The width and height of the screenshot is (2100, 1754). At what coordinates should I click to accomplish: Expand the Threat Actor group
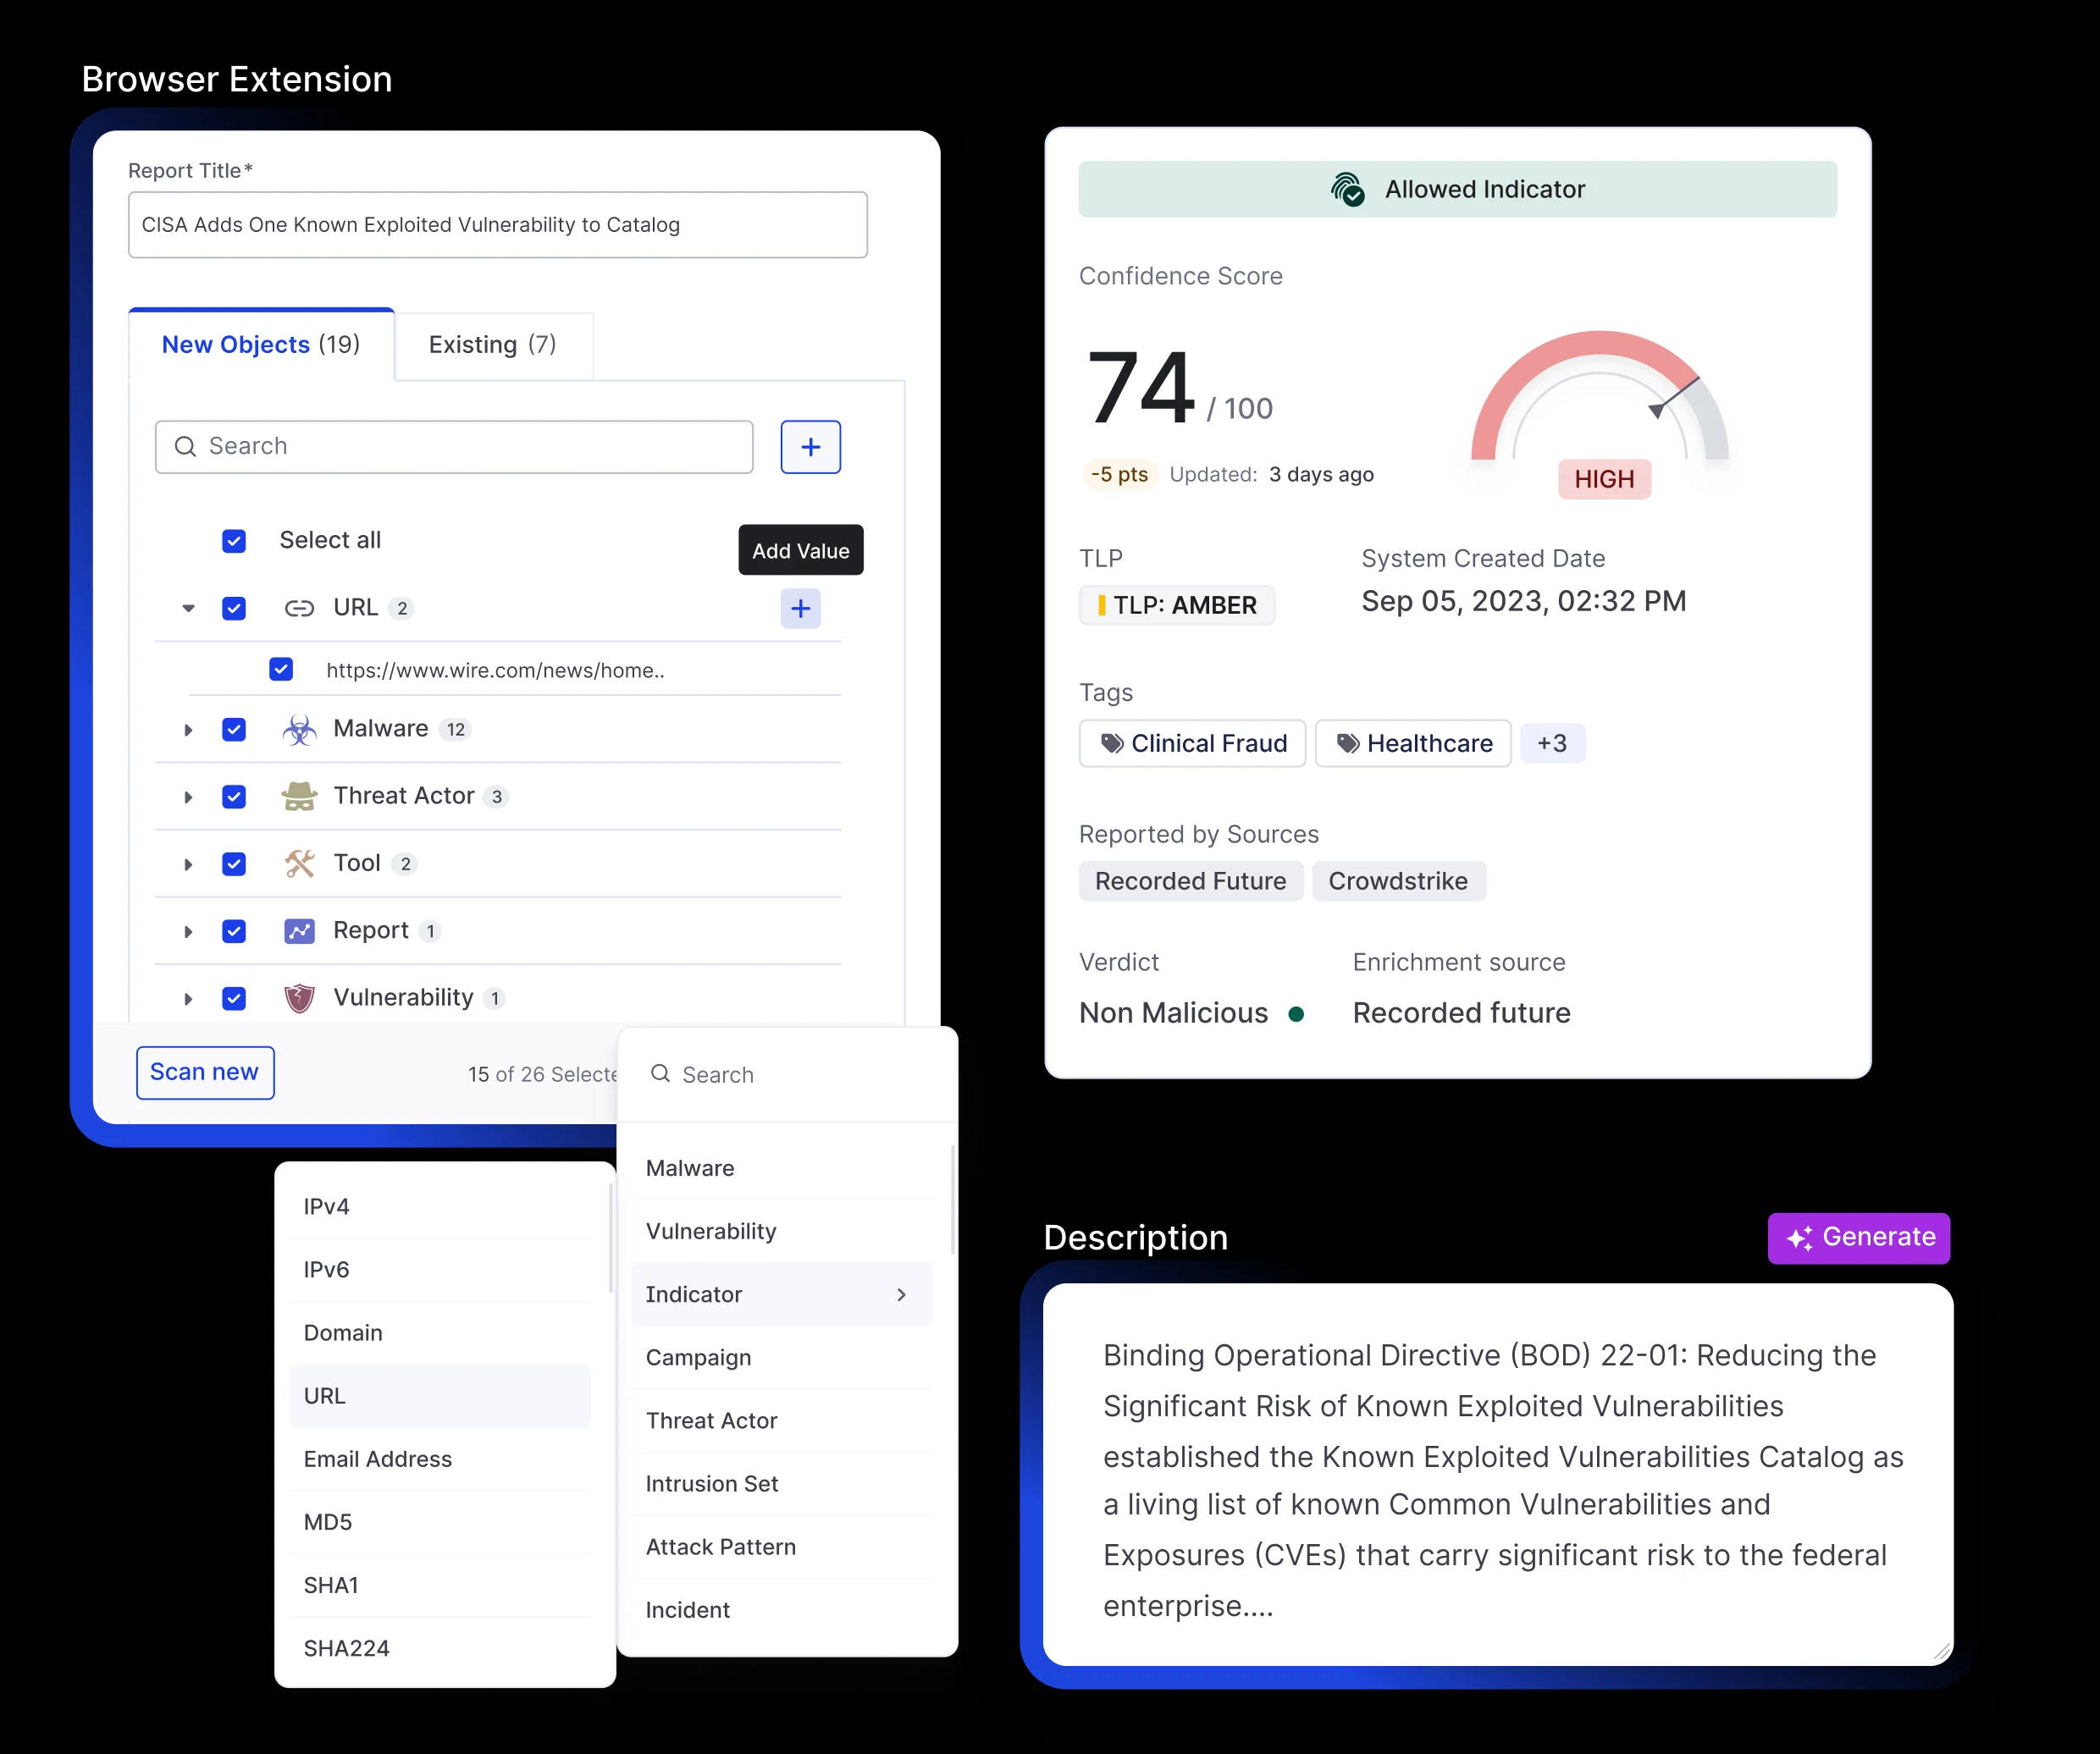(188, 797)
